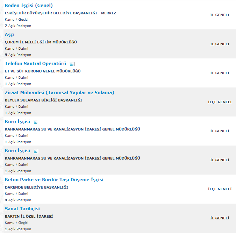This screenshot has width=236, height=233.
Task: Click the Beyler Sulaması Birliği Başkanlığı employer name
Action: pos(43,100)
